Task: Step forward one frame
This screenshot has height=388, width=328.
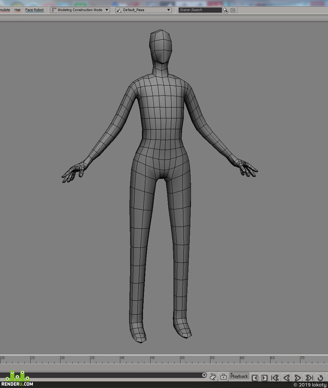Action: tap(264, 378)
